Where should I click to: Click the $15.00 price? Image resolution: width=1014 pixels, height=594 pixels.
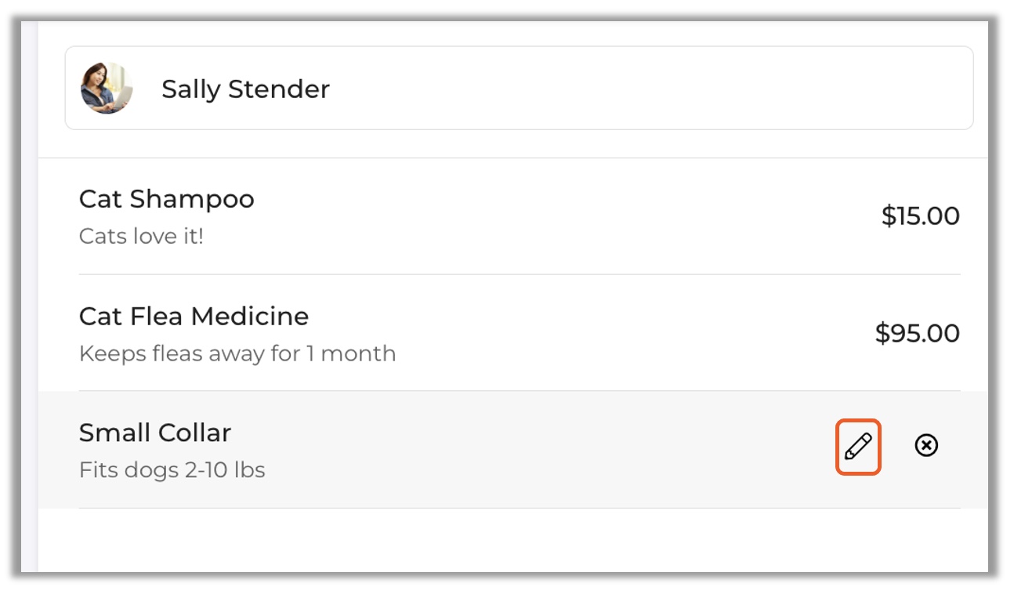click(x=920, y=216)
